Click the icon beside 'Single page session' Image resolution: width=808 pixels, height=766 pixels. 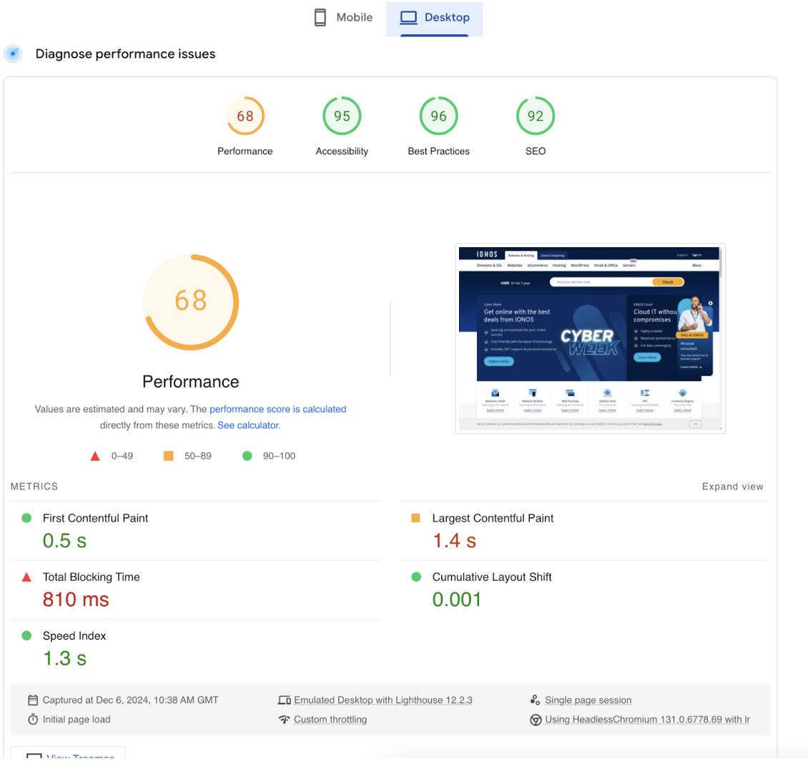point(535,700)
